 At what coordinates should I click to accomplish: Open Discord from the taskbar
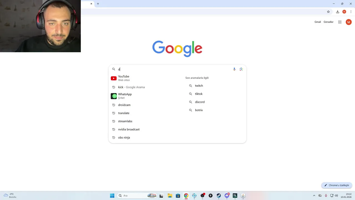pos(227,196)
